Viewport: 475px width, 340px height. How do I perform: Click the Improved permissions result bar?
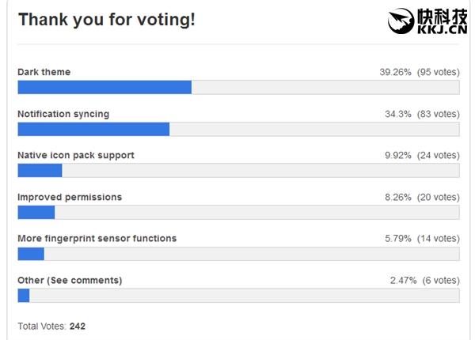point(237,212)
